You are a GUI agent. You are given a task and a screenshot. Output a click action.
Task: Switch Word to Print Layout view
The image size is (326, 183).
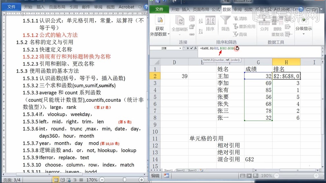coord(56,180)
